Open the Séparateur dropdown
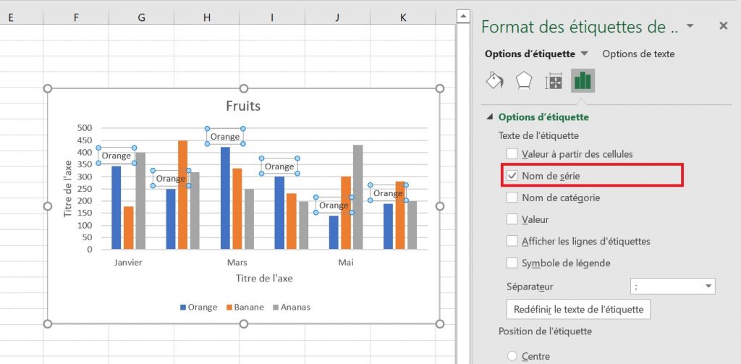741x364 pixels. (672, 287)
